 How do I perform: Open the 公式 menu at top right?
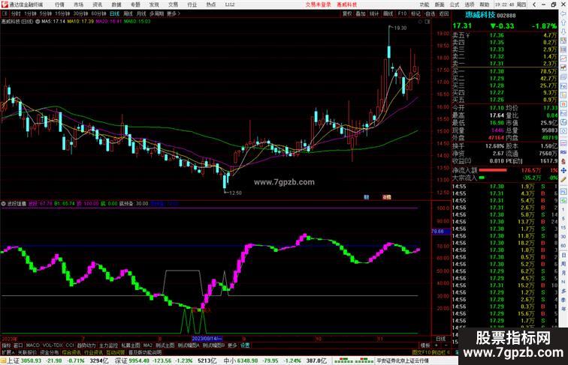[455, 4]
